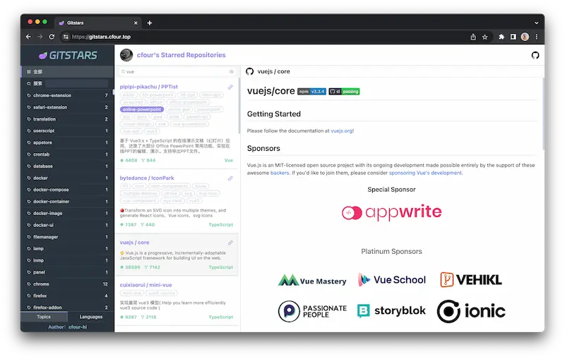Filter by lamp topic
565x359 pixels.
point(67,248)
